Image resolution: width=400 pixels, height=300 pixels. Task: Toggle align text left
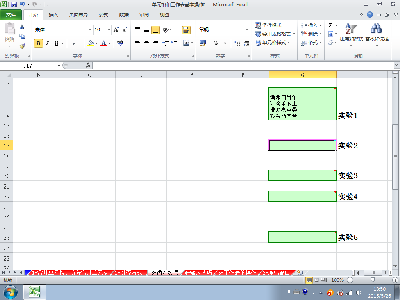tap(137, 43)
